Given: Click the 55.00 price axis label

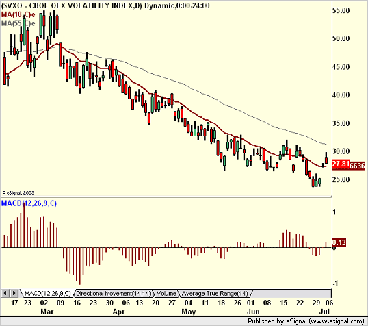Looking at the screenshot, I should pos(341,10).
